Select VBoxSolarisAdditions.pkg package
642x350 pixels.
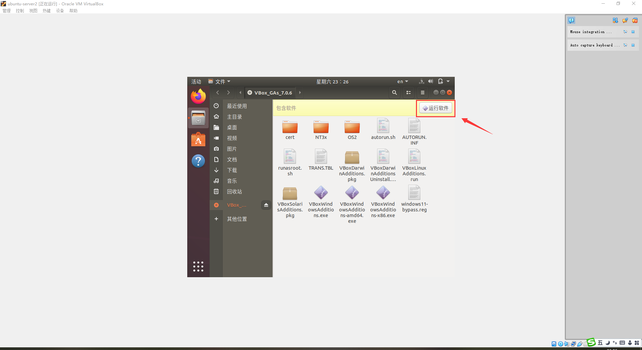pos(290,202)
